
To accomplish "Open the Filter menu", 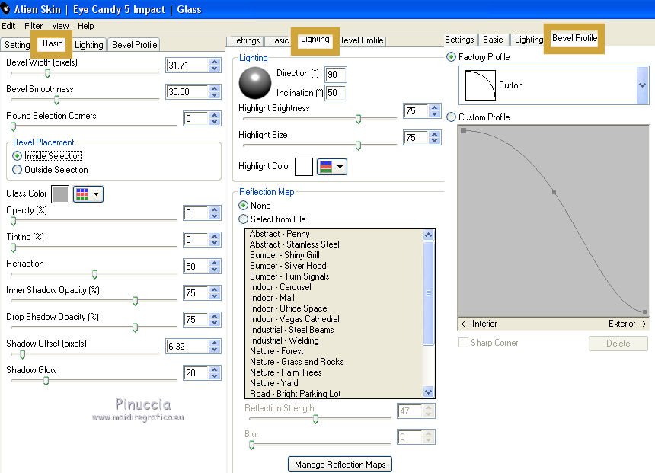I will (34, 26).
